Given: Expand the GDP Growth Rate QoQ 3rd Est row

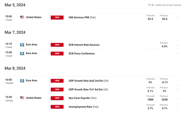Looking at the screenshot, I should [x=178, y=81].
